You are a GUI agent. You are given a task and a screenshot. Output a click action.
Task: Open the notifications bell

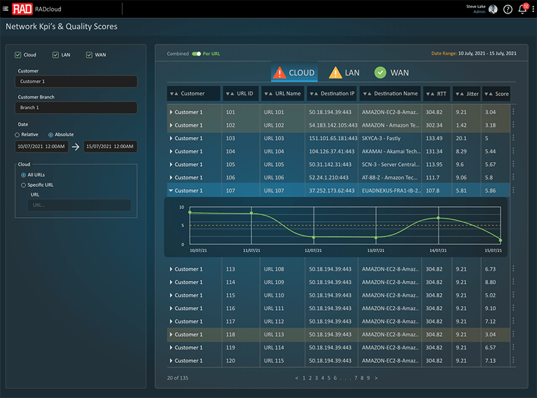(523, 9)
